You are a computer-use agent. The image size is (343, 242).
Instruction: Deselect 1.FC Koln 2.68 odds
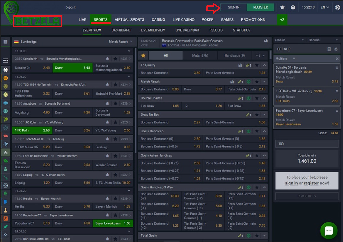32,130
